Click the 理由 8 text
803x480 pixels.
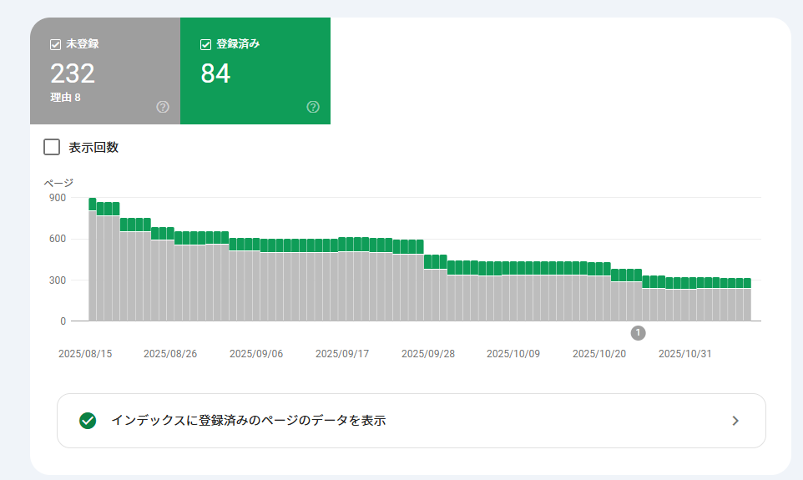click(x=65, y=98)
